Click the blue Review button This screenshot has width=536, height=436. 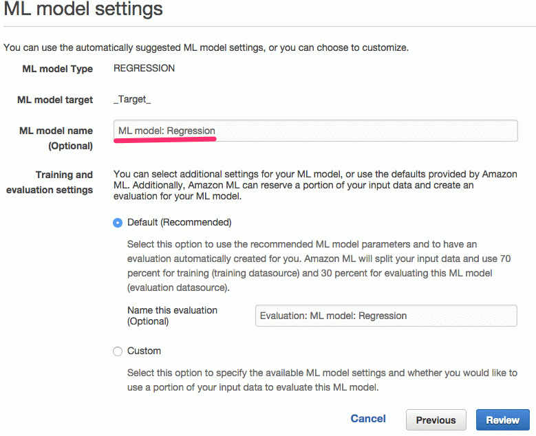click(502, 420)
